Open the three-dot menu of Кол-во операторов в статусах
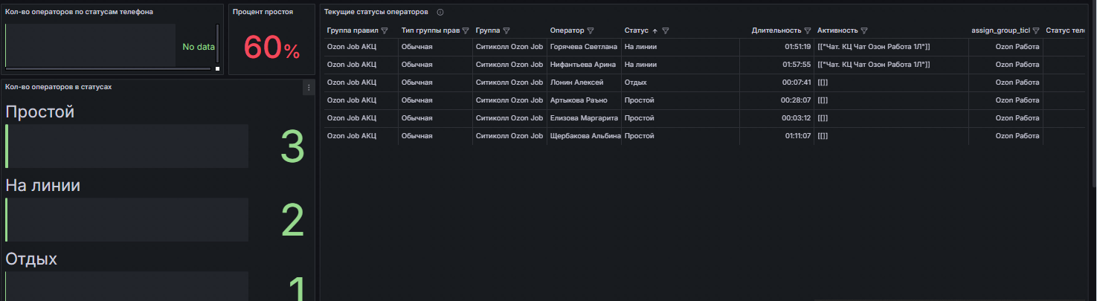 click(x=309, y=88)
